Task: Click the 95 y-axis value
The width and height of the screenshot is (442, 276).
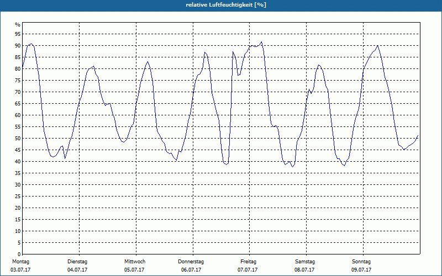Action: point(18,34)
